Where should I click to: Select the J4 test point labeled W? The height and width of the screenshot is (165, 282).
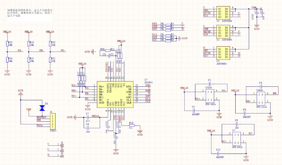pyautogui.click(x=62, y=156)
